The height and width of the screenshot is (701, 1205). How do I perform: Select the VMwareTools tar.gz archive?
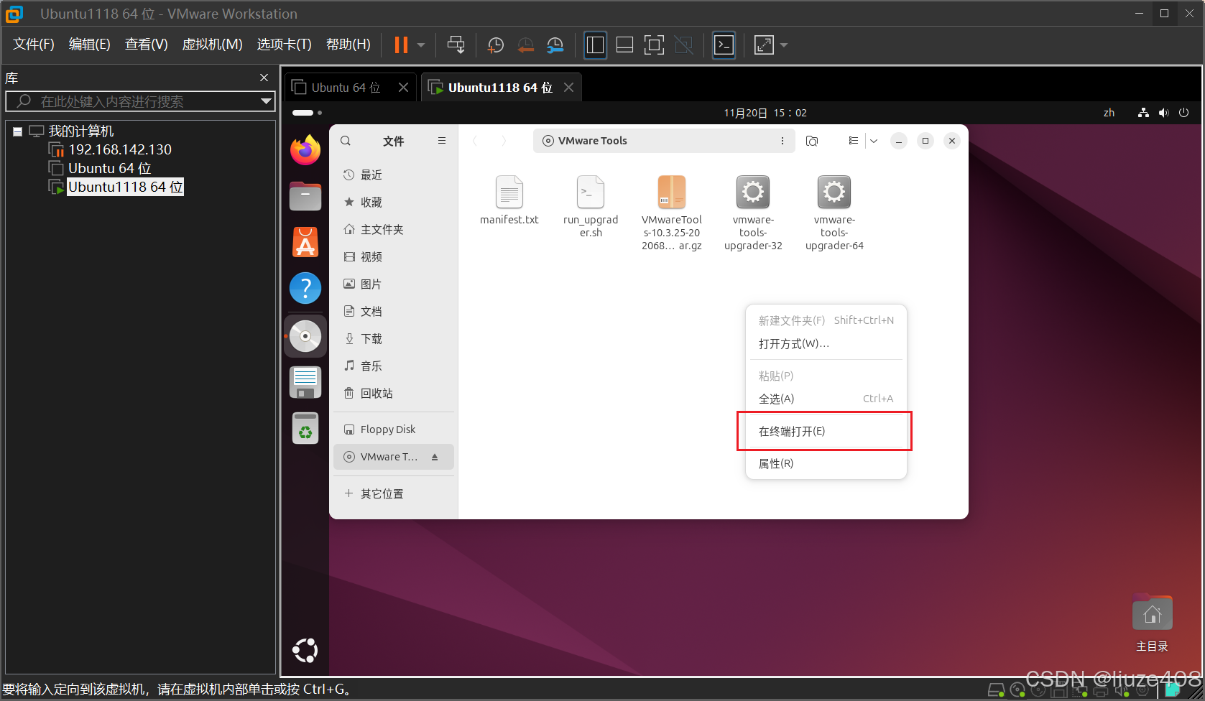[672, 213]
